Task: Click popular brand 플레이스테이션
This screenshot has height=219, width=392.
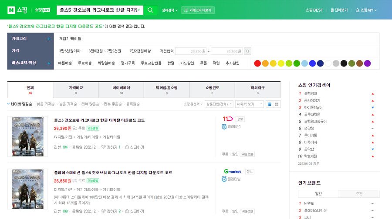Action: pos(315,210)
